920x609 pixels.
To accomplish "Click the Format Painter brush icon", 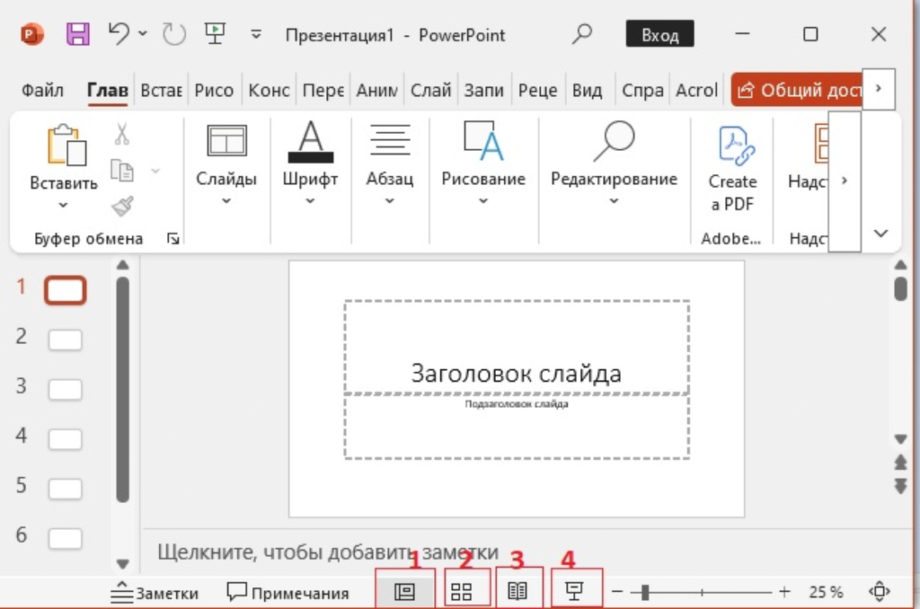I will [x=122, y=207].
